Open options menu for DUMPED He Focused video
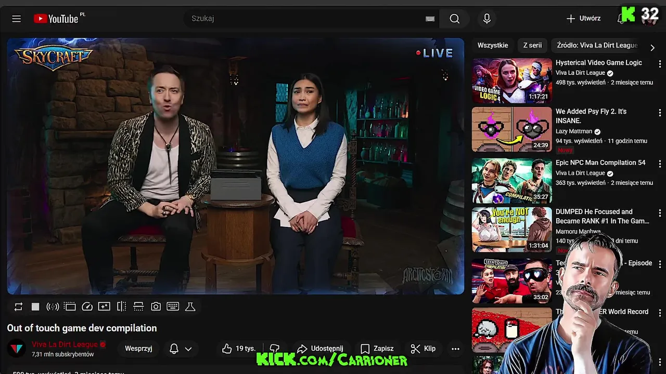The image size is (666, 374). point(660,212)
